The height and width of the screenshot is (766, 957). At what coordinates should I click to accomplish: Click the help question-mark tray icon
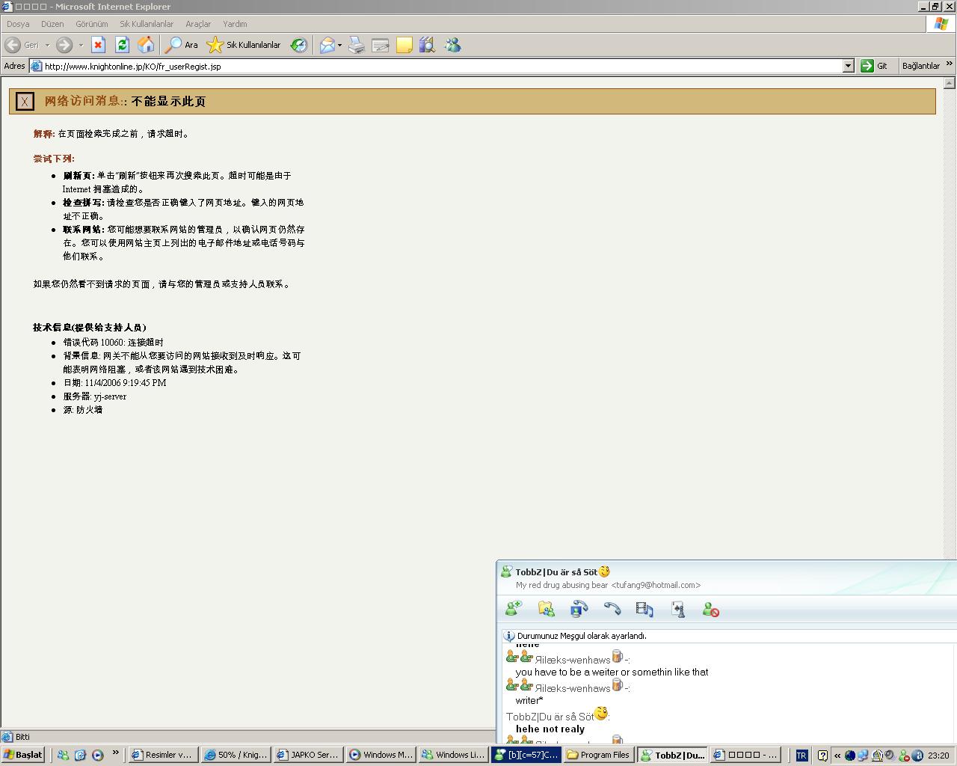822,756
